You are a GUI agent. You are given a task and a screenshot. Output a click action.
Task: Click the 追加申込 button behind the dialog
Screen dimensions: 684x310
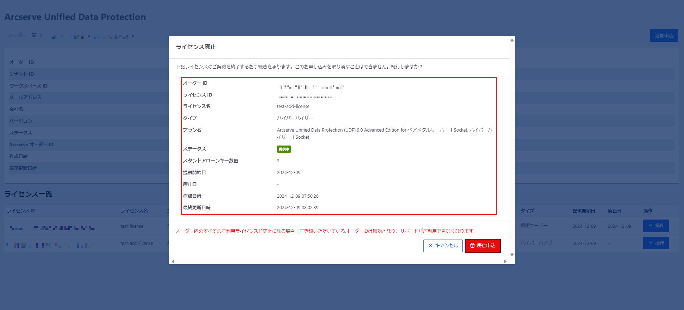point(664,35)
